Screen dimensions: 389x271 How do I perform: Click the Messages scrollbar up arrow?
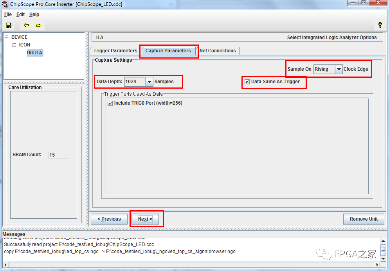383,241
